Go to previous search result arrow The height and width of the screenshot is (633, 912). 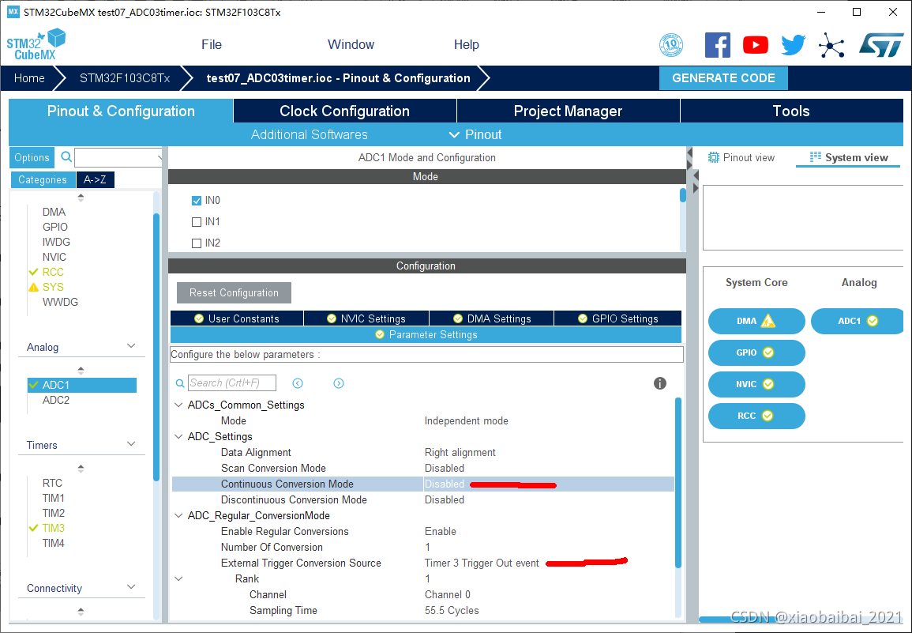tap(298, 383)
